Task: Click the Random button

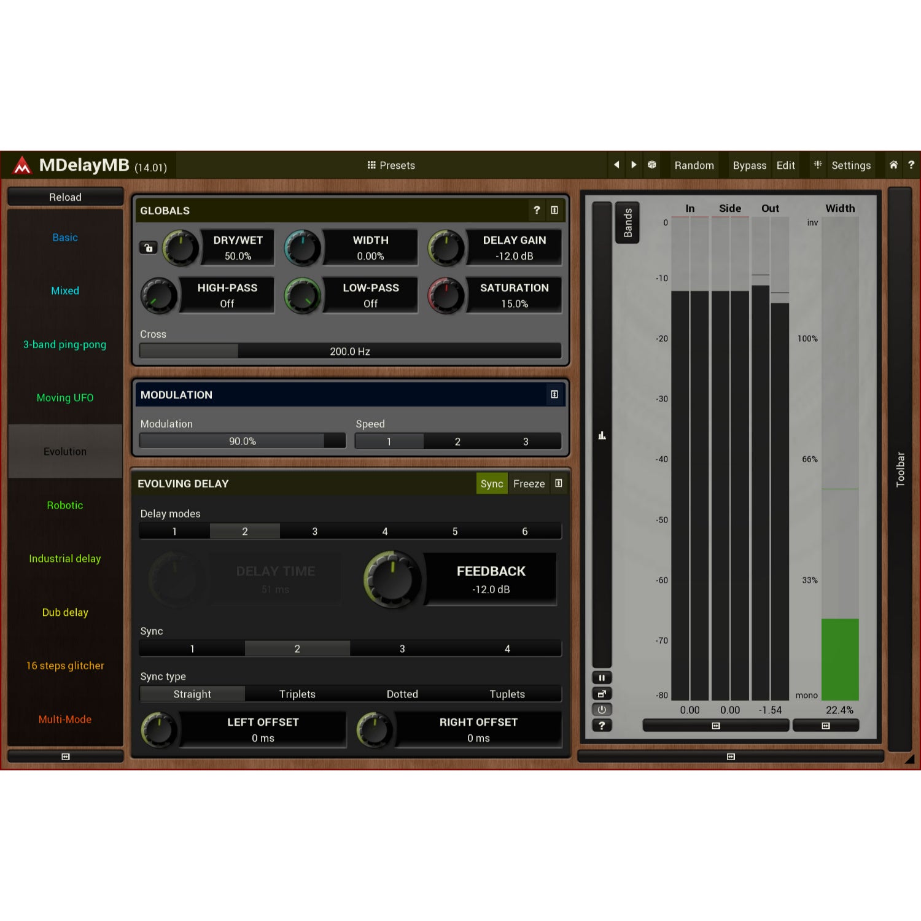Action: pyautogui.click(x=694, y=165)
